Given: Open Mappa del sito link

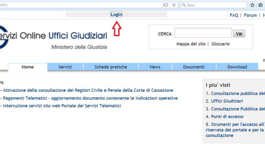Looking at the screenshot, I should pyautogui.click(x=191, y=44).
